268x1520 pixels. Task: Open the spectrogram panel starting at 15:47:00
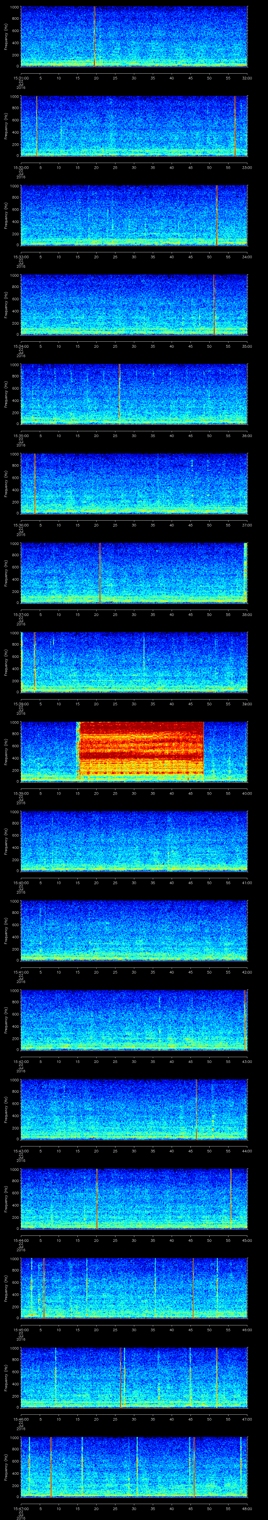click(134, 1466)
